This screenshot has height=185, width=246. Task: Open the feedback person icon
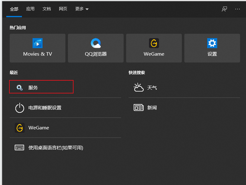click(224, 9)
